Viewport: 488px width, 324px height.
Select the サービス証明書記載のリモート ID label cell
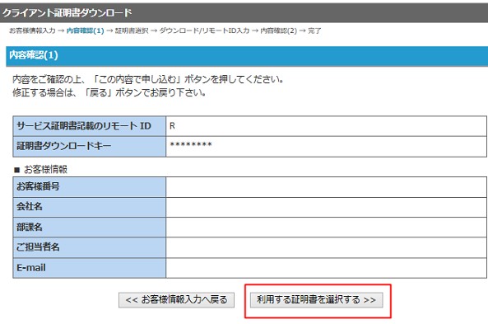point(90,126)
